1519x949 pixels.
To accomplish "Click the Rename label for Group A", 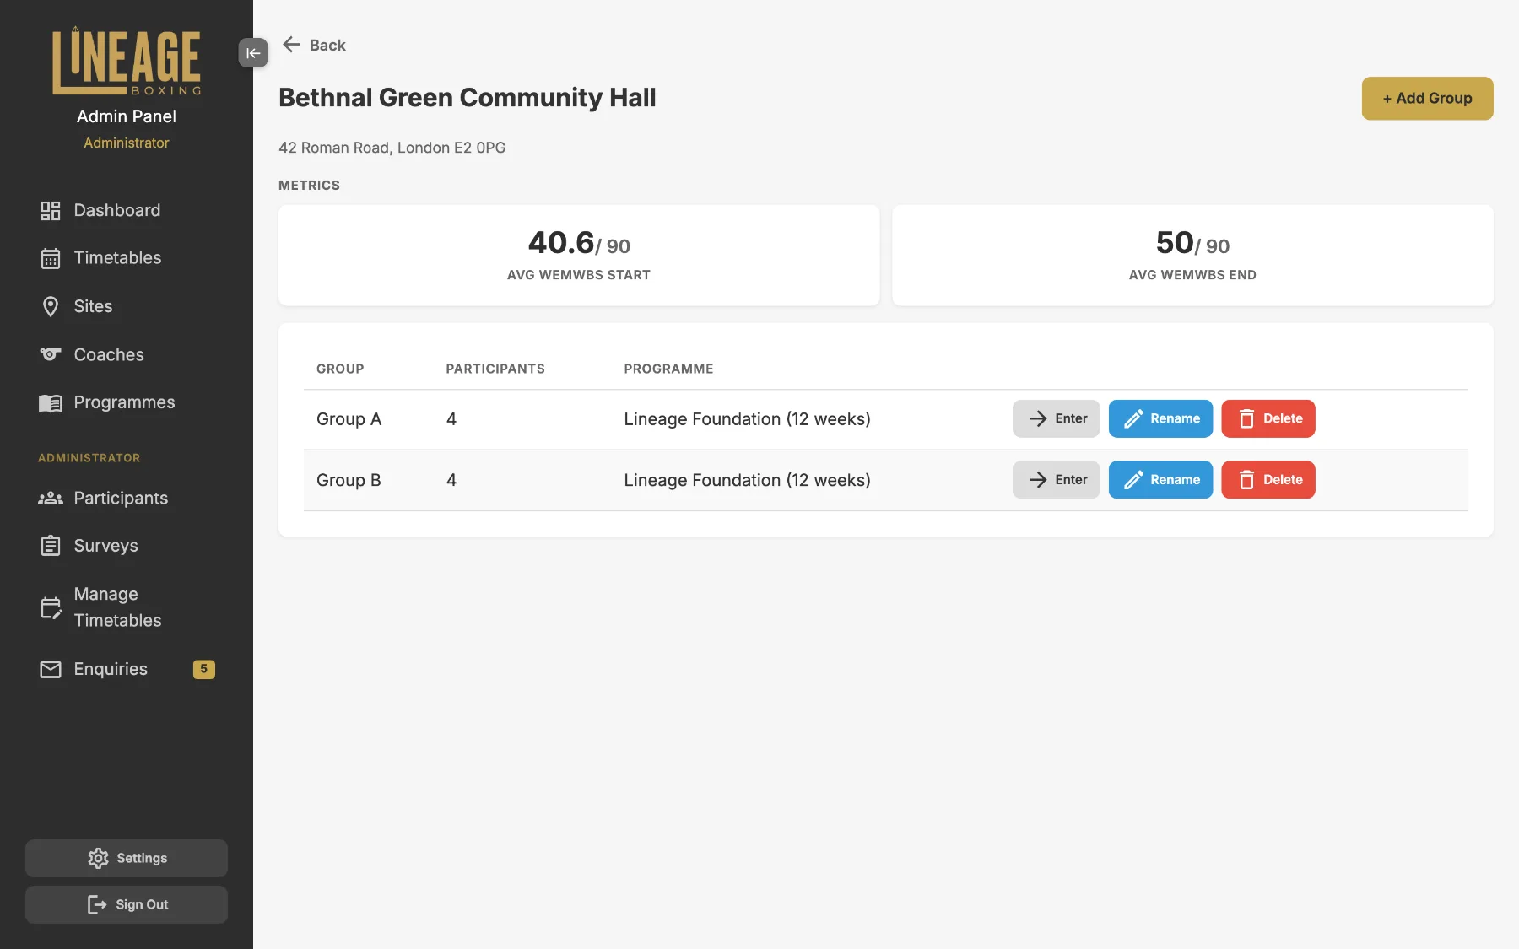I will [1175, 418].
